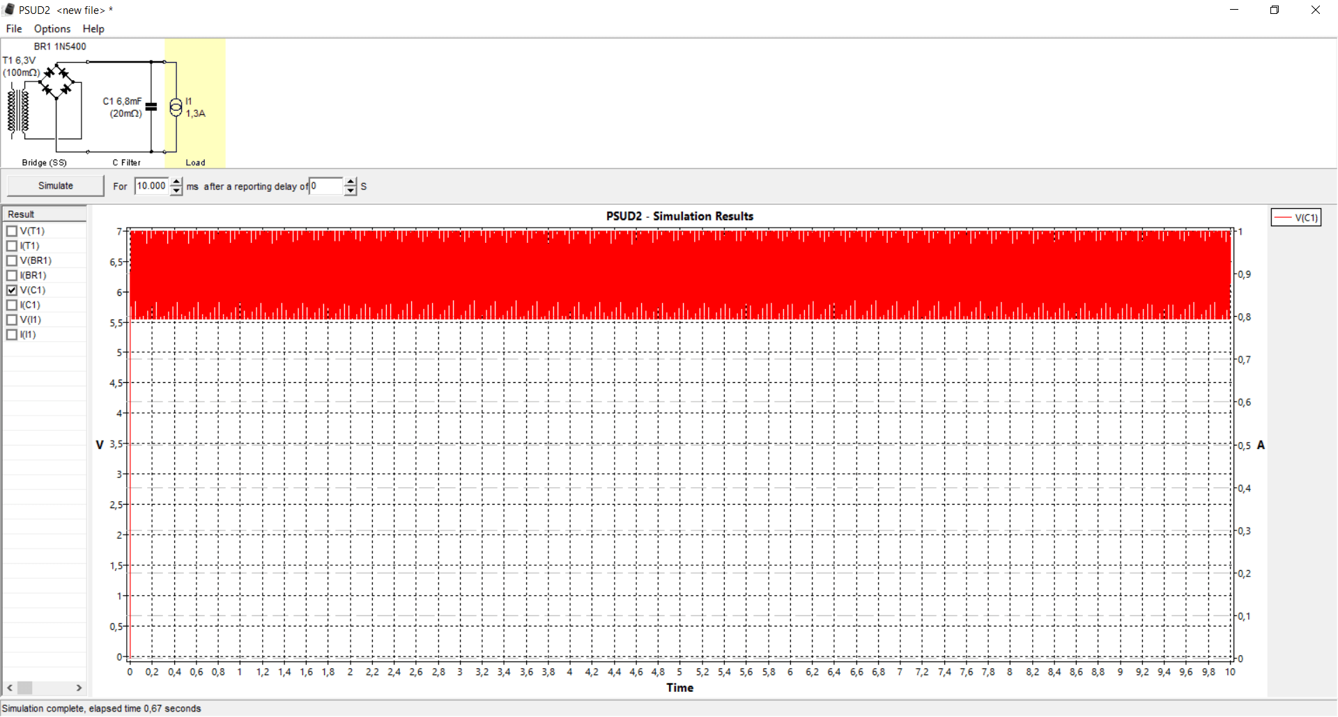Viewport: 1338px width, 717px height.
Task: Check the I(BR1) result checkbox
Action: click(x=12, y=276)
